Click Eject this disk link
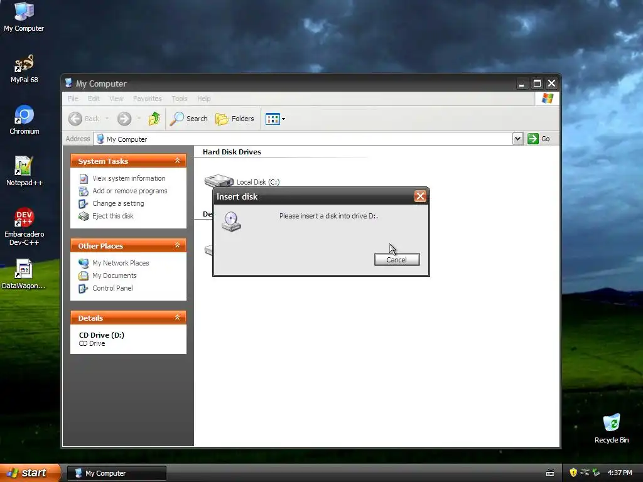This screenshot has width=643, height=482. [113, 216]
